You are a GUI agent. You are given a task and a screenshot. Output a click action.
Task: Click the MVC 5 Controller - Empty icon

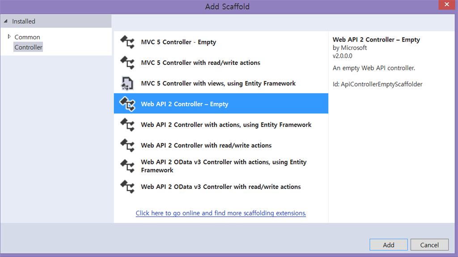127,42
